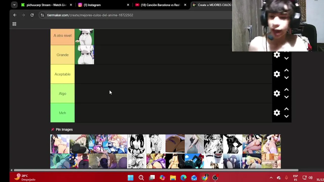The height and width of the screenshot is (182, 324).
Task: Click the horizontal page scrollbar
Action: [156, 170]
